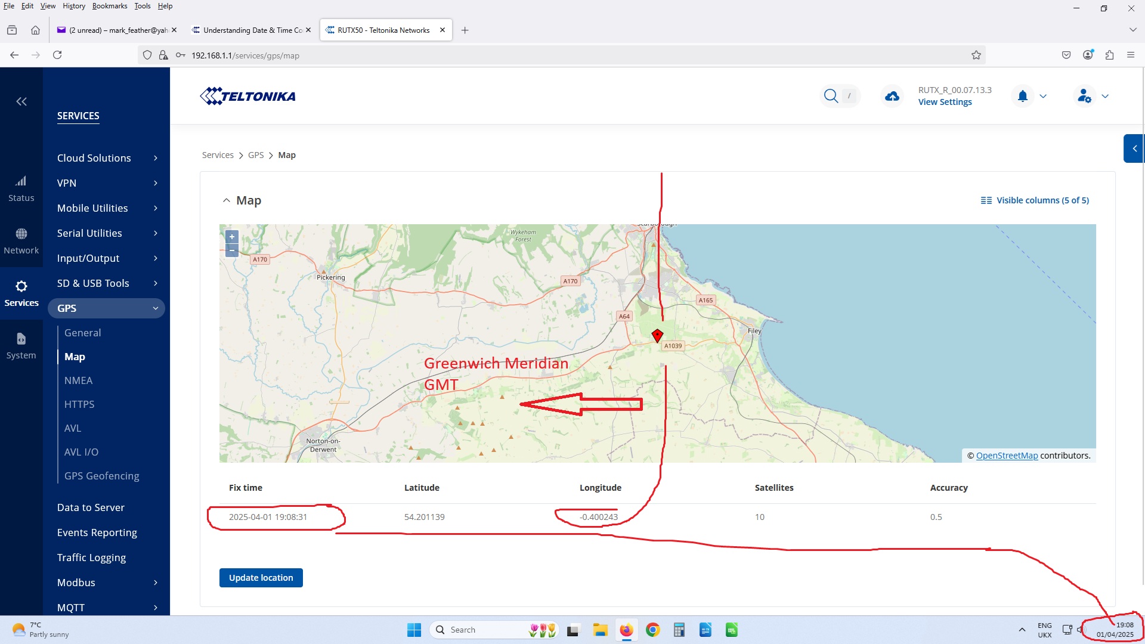
Task: Open the weather widget on taskbar
Action: (41, 630)
